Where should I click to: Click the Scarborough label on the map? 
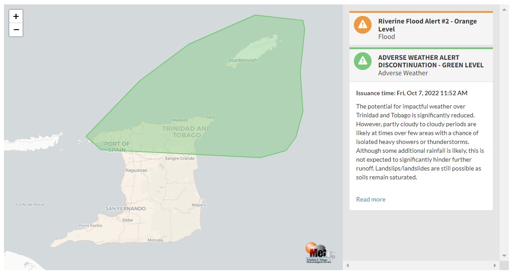tap(243, 60)
